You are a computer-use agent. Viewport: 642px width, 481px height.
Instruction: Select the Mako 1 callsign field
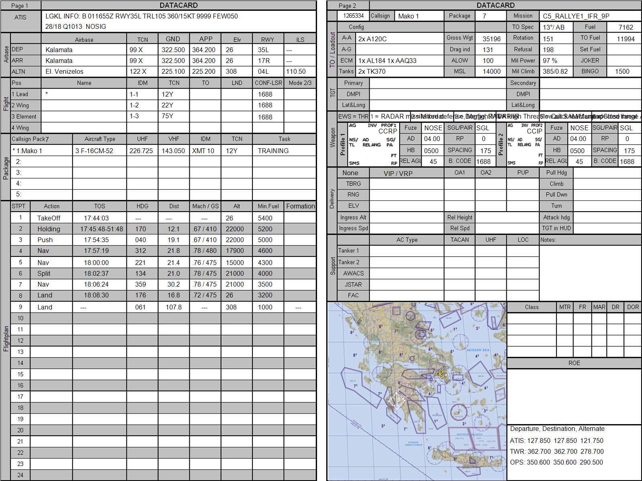(419, 16)
